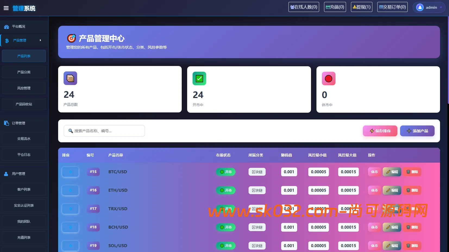This screenshot has height=252, width=449.
Task: Click the #15 product number badge
Action: pos(93,172)
